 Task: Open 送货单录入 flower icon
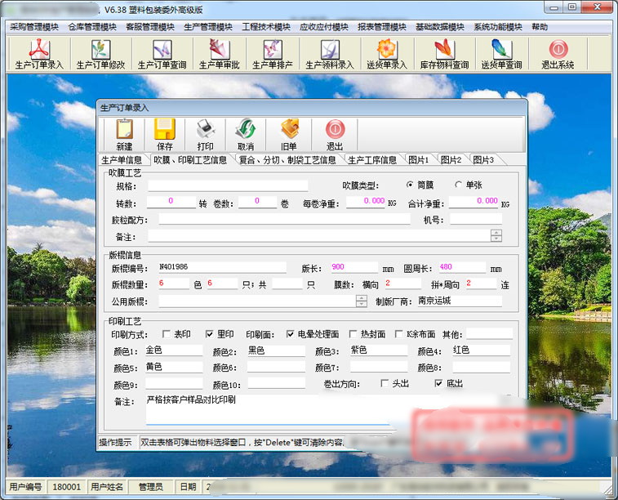387,54
